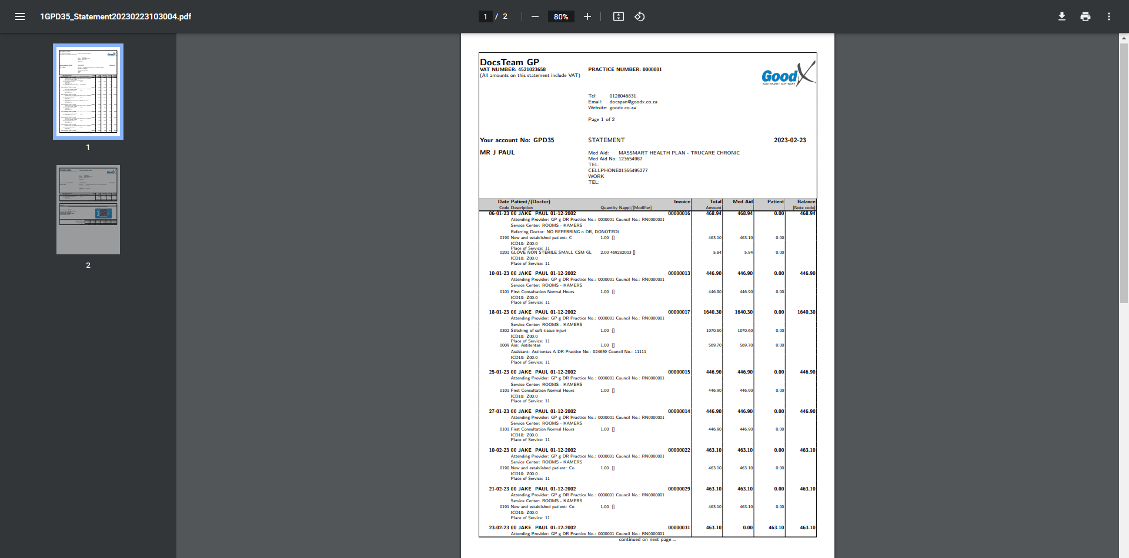Click the goodx.co.za website text
Image resolution: width=1129 pixels, height=558 pixels.
[x=622, y=108]
